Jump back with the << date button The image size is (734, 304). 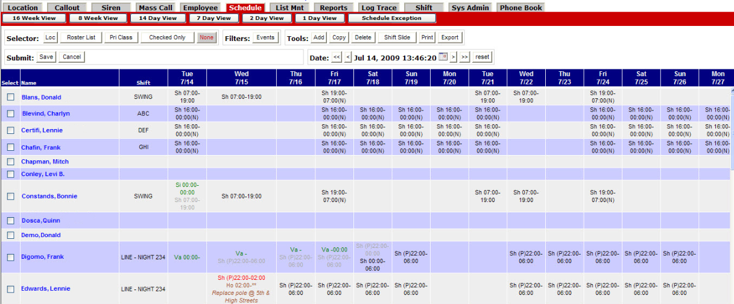tap(337, 57)
